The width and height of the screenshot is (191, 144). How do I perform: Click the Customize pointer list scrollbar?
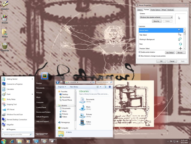click(x=185, y=39)
